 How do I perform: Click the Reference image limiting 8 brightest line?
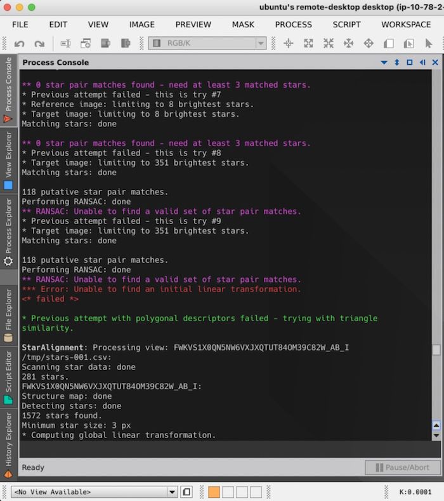coord(138,105)
